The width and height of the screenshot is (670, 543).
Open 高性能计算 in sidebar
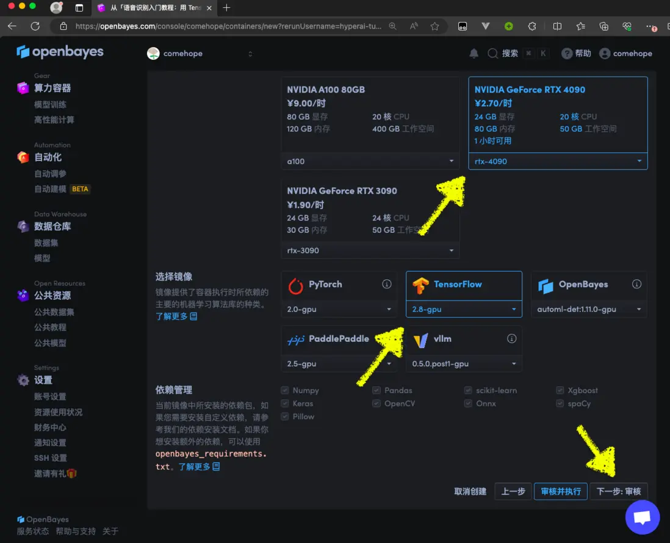pyautogui.click(x=54, y=120)
